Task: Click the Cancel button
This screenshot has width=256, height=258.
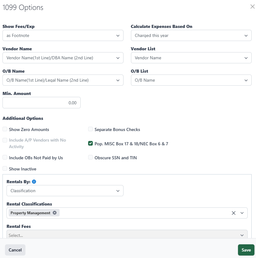Action: tap(15, 250)
